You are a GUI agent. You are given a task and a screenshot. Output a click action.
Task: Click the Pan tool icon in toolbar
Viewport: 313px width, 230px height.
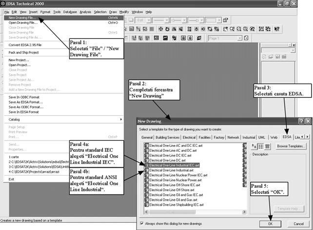(161, 29)
